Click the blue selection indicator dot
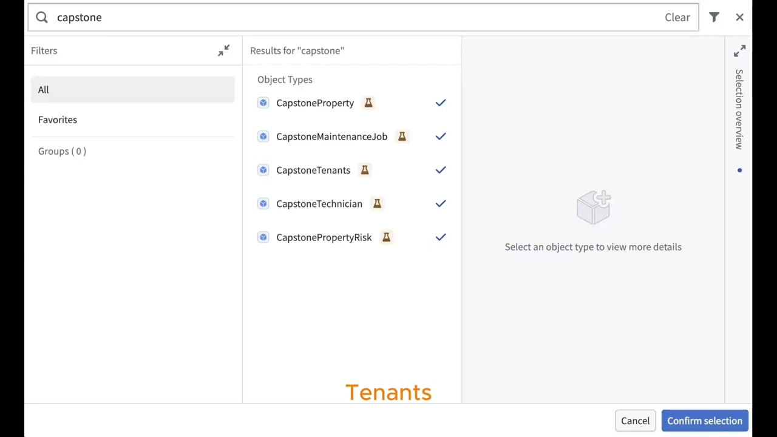The image size is (777, 437). tap(739, 170)
